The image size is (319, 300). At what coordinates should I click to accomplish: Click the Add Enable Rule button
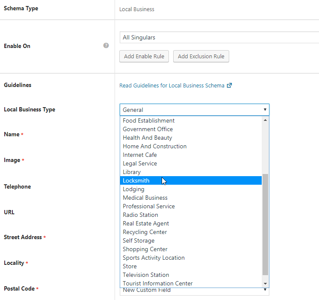click(x=144, y=56)
